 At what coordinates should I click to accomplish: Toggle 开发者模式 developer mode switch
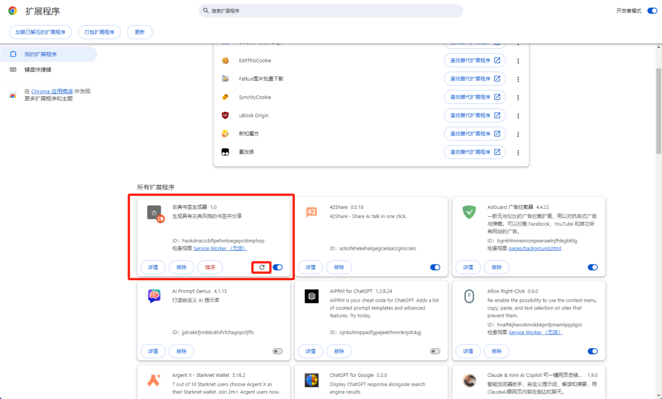pyautogui.click(x=652, y=10)
